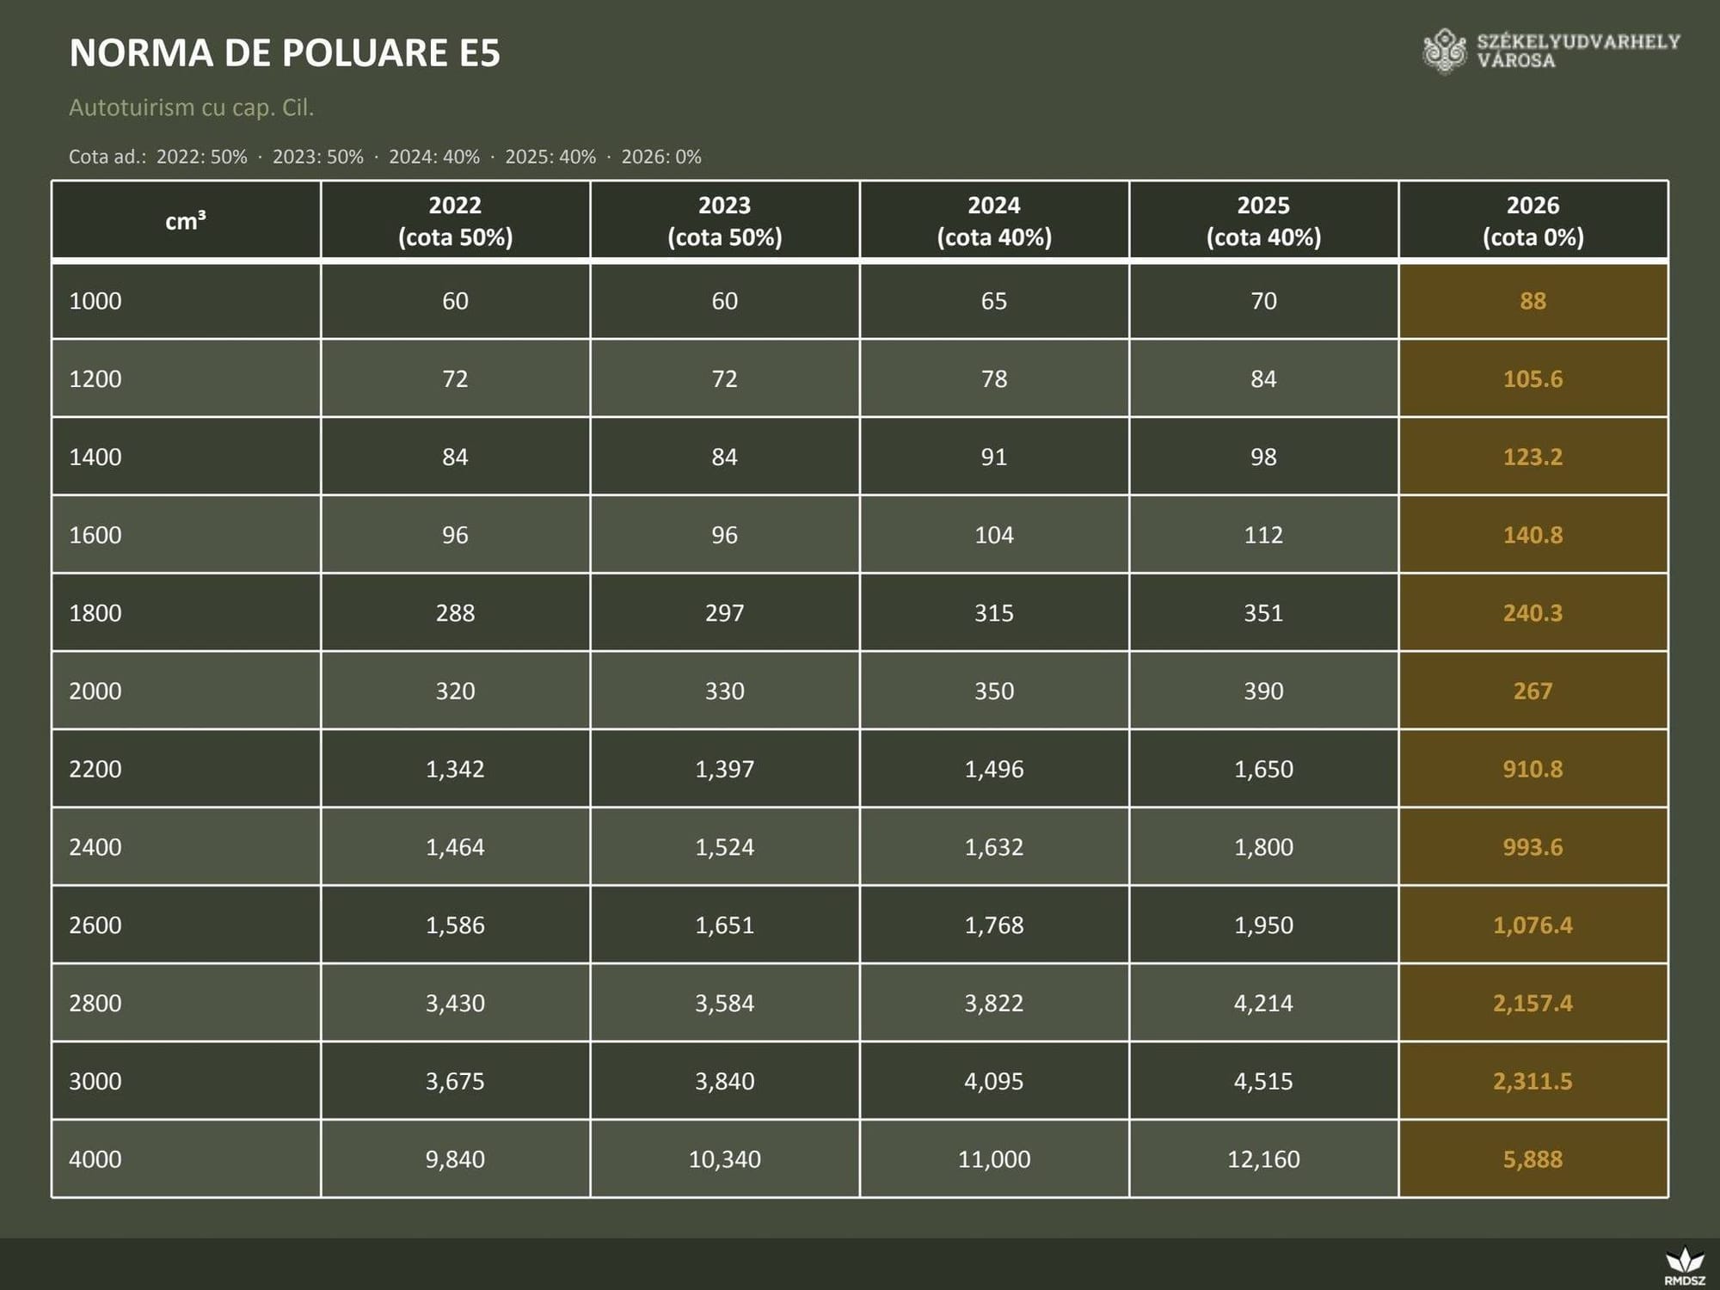
Task: Click the 2024 (cota 40%) column header
Action: click(x=994, y=221)
